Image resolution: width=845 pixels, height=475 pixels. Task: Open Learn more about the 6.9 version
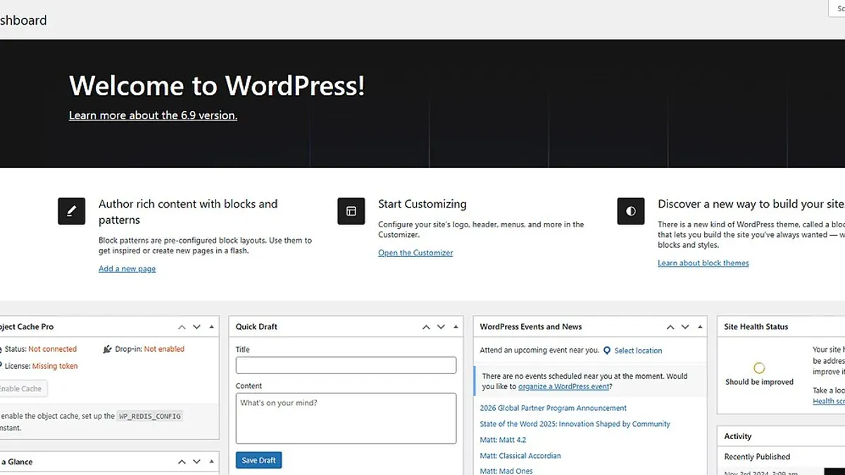pos(153,115)
